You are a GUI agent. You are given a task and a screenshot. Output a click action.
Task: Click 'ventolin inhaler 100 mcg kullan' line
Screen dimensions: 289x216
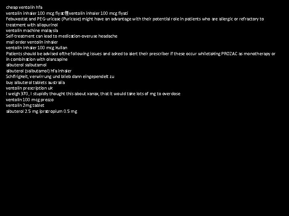37,48
